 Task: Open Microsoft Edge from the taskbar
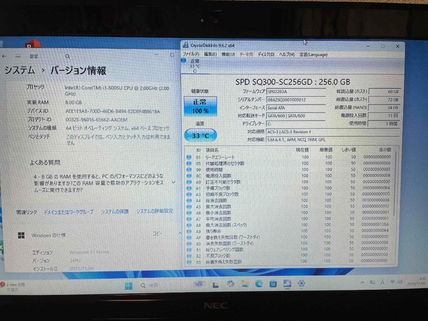(258, 283)
